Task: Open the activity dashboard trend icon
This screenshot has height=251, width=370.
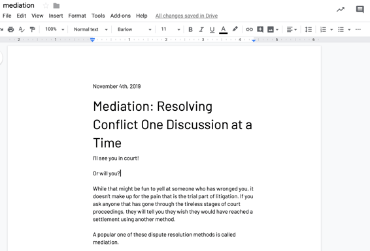Action: [341, 10]
